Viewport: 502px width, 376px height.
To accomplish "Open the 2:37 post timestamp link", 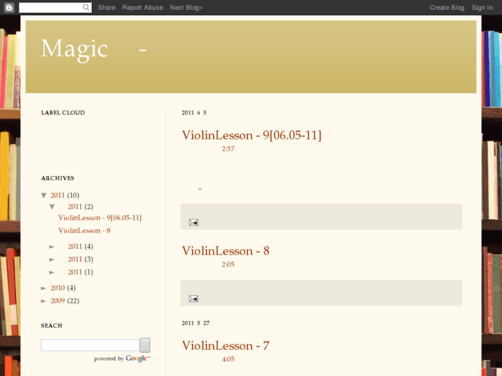I will [x=228, y=149].
